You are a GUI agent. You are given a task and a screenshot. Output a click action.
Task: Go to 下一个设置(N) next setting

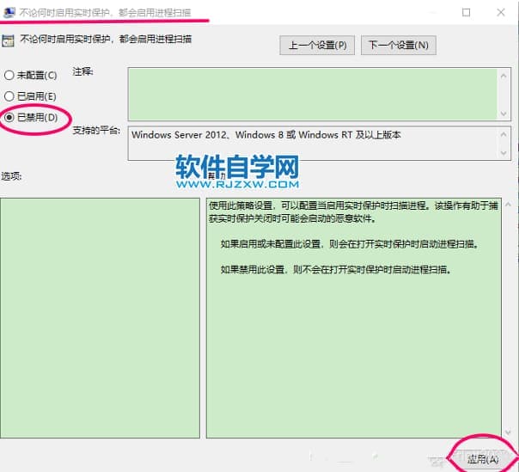397,45
